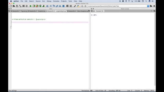164x92 pixels.
Task: Open the console tab list browse icon
Action: [x=91, y=11]
